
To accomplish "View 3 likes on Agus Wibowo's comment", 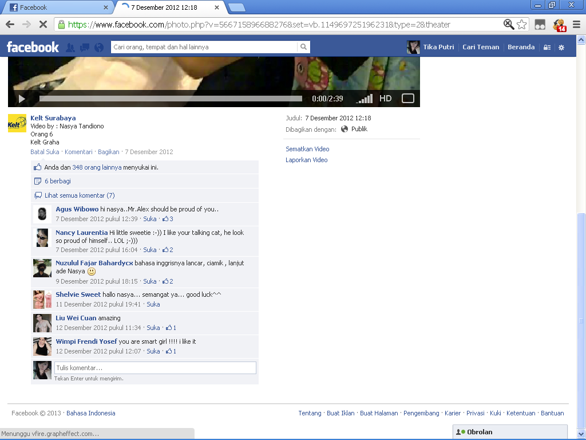I will pyautogui.click(x=168, y=219).
